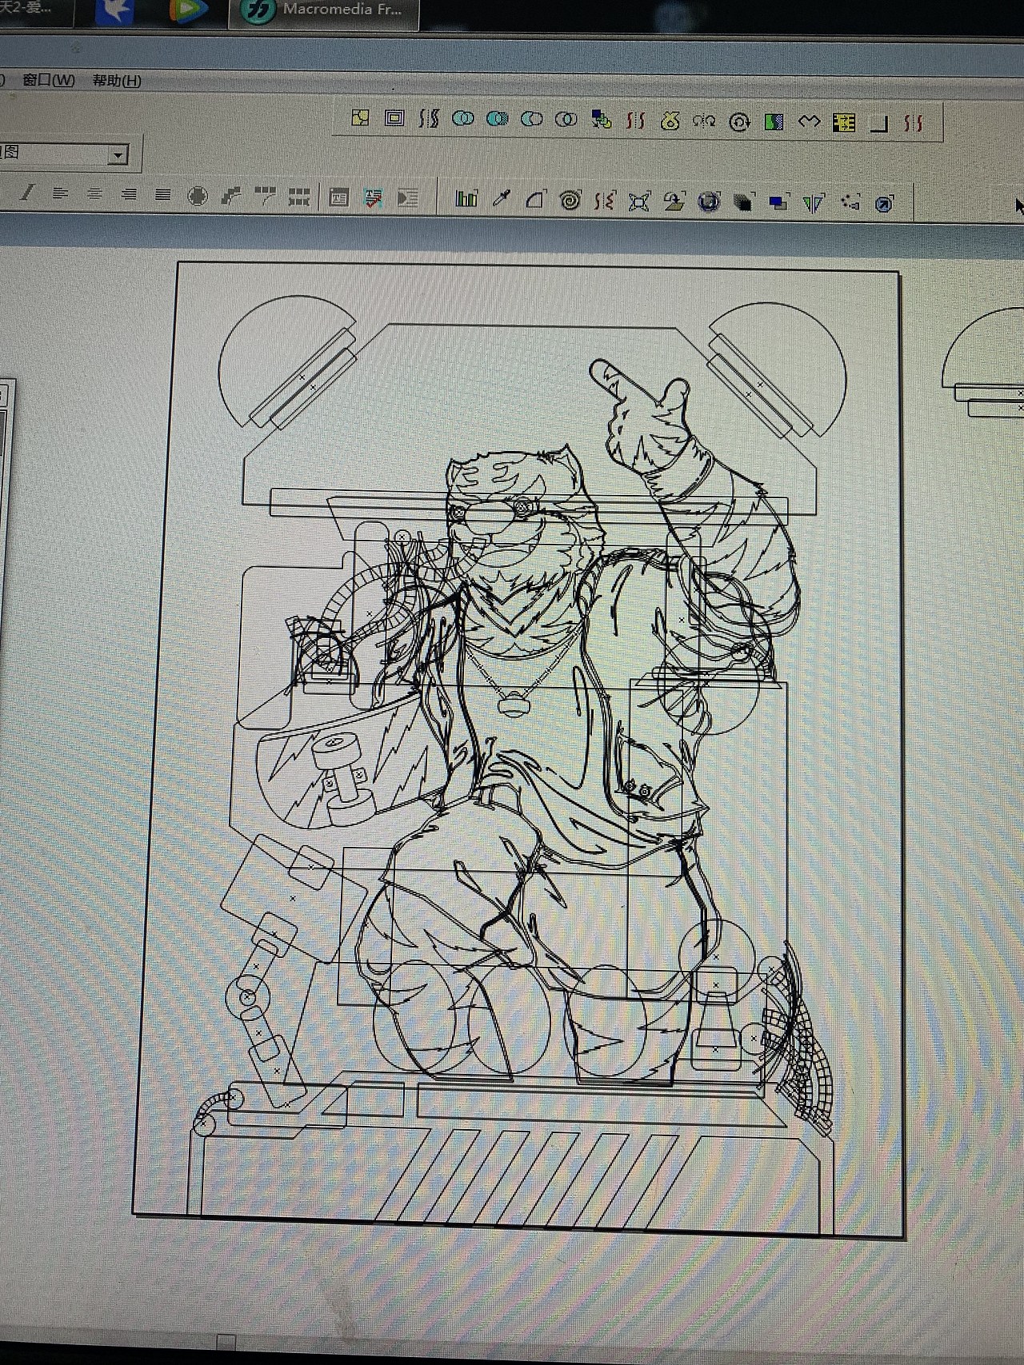The height and width of the screenshot is (1365, 1024).
Task: Click the yellow knot Remove Overlap icon
Action: click(670, 122)
